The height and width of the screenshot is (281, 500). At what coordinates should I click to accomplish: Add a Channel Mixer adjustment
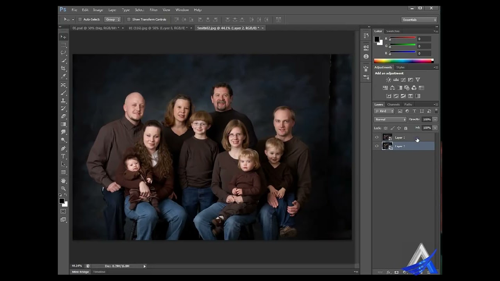(414, 88)
